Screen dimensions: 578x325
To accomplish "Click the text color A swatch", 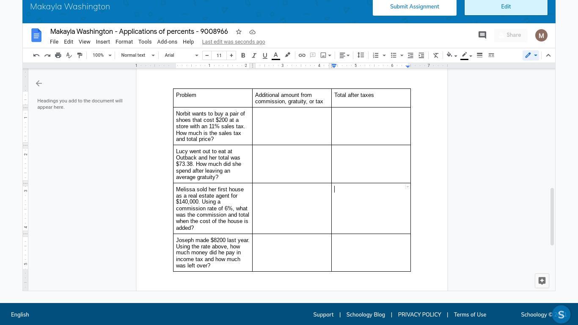I will coord(275,55).
